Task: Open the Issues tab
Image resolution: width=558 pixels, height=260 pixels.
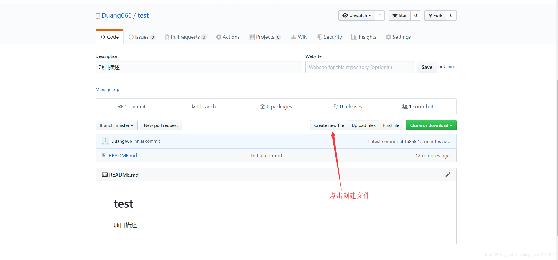Action: click(142, 37)
